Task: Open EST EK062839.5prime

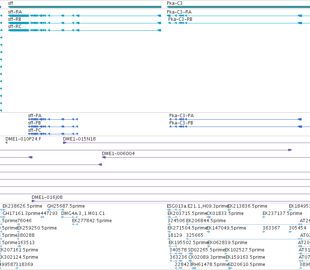Action: (x=228, y=243)
